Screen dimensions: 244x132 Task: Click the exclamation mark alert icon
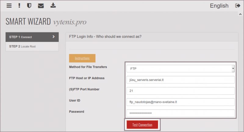click(19, 5)
